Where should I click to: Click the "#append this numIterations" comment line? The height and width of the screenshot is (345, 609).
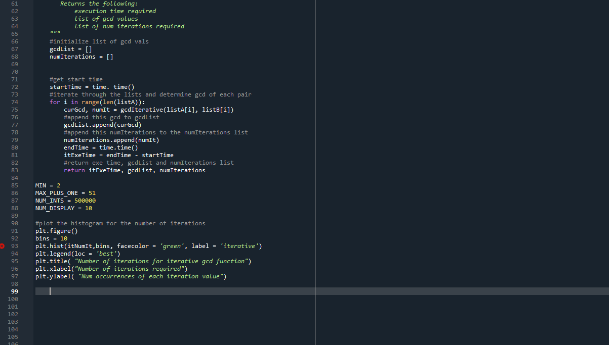(x=156, y=132)
